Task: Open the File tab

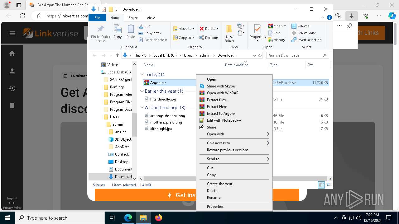Action: (97, 18)
